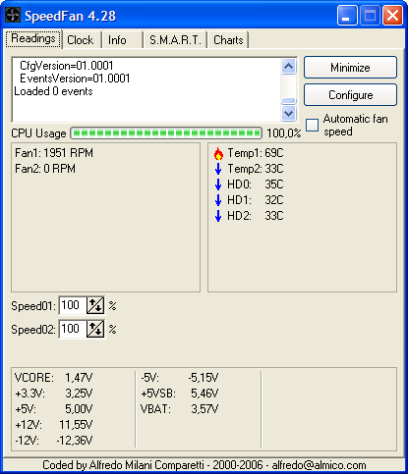Click the 'VCORE: 1,47V' voltage reading
Viewport: 408px width, 474px height.
click(54, 378)
